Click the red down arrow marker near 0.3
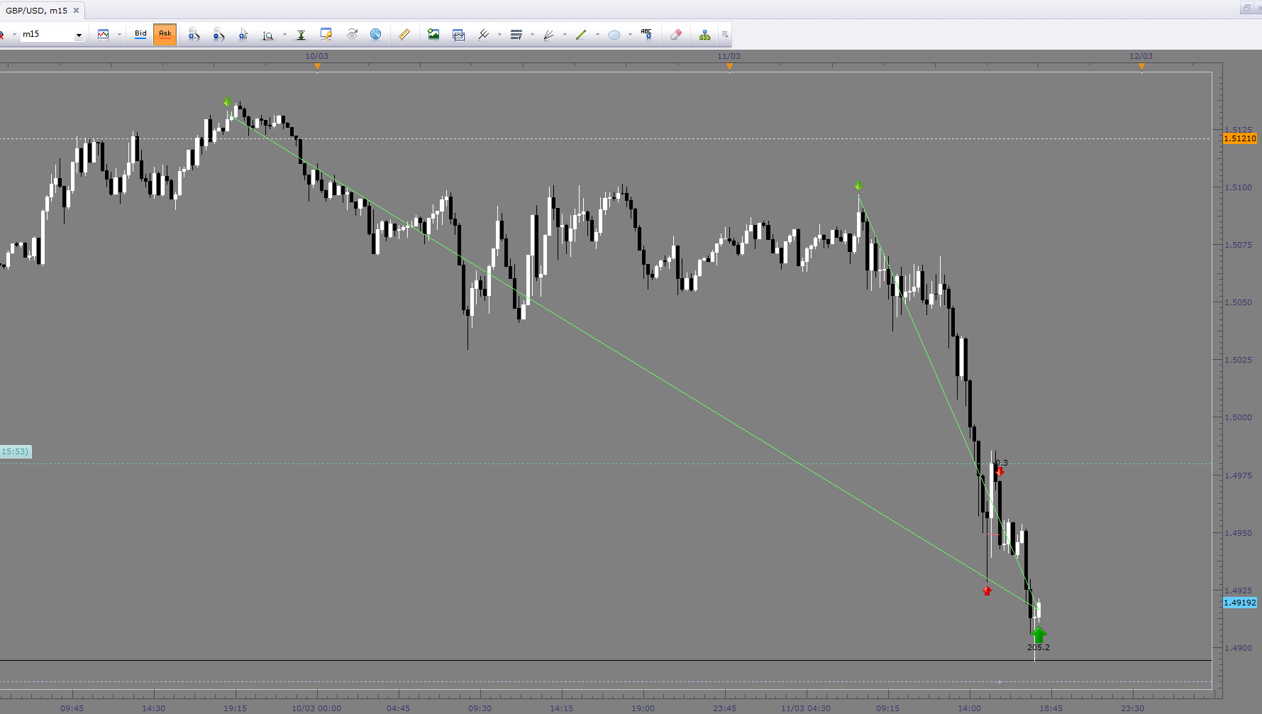1262x714 pixels. coord(1000,472)
